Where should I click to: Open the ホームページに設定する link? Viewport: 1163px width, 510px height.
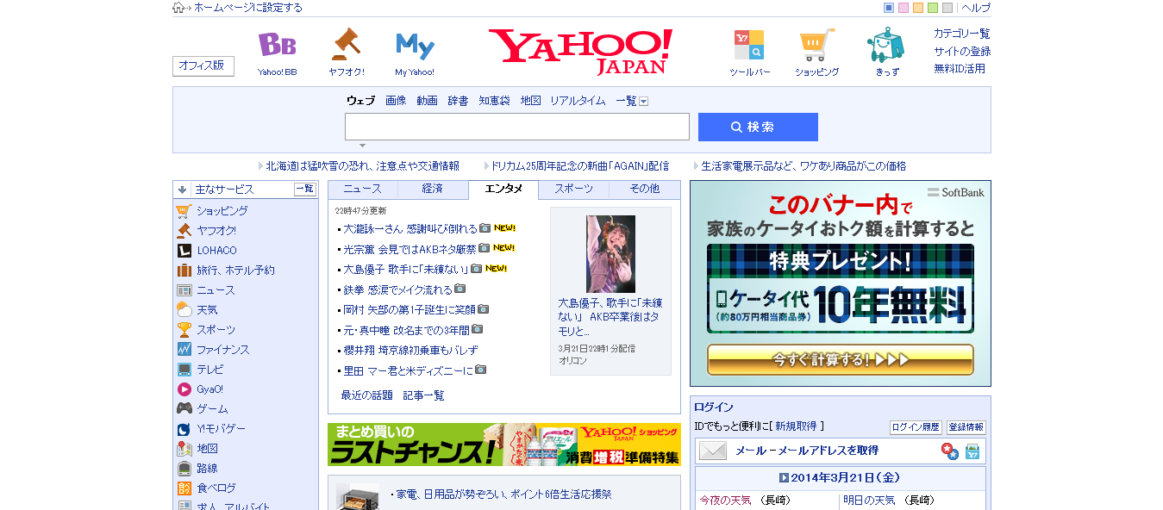click(x=248, y=8)
